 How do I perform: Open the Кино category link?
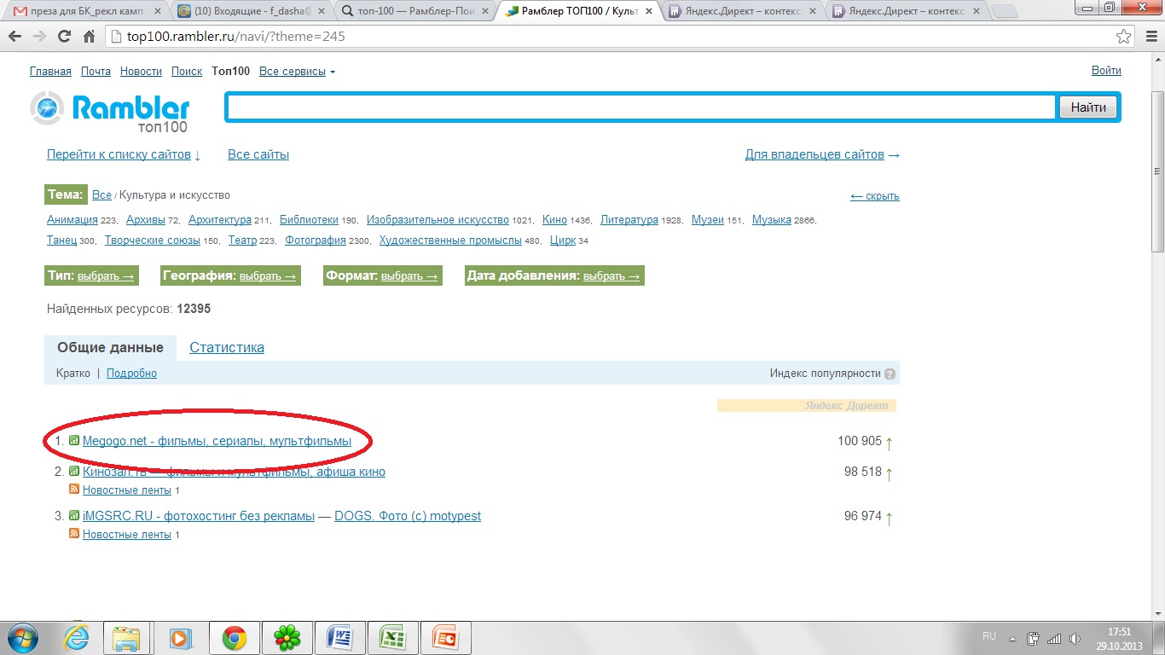554,220
